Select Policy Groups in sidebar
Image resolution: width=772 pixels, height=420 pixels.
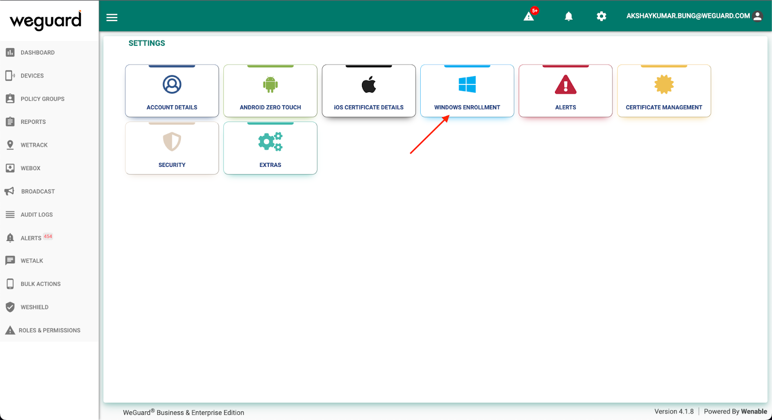(x=42, y=99)
